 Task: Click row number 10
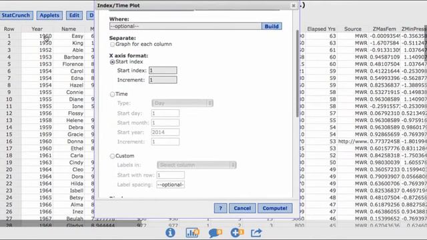[9, 99]
